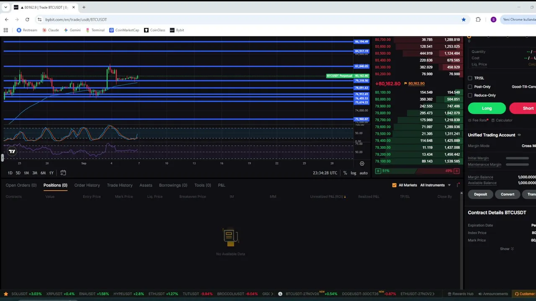The image size is (536, 301).
Task: Switch to the P&L tab
Action: 222,185
